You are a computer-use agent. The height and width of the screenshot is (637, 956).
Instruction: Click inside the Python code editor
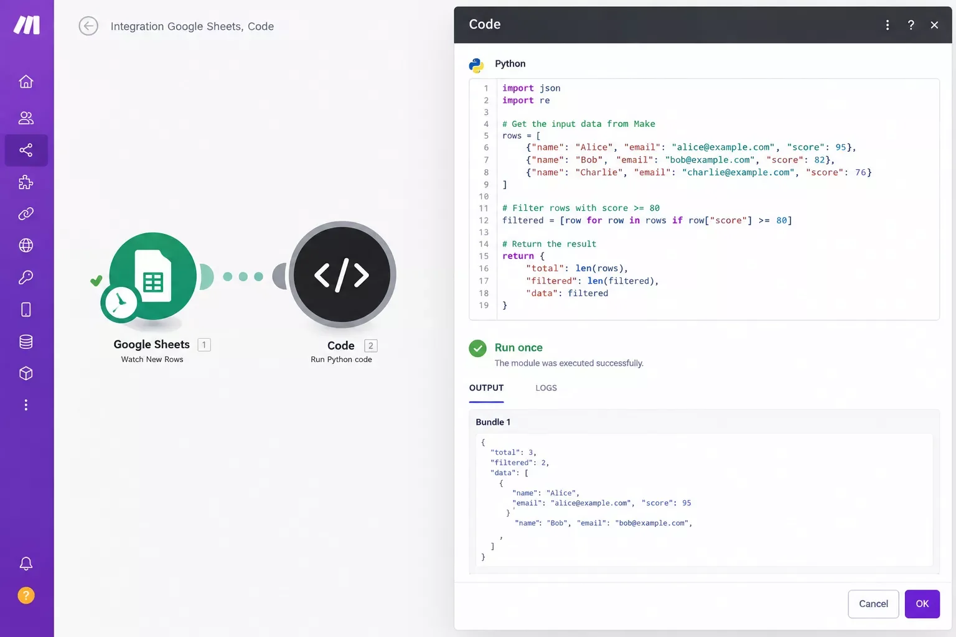coord(704,199)
